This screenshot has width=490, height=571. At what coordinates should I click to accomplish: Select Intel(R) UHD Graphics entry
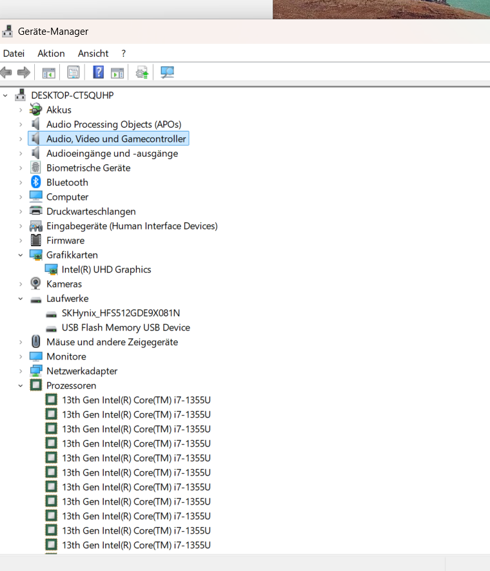tap(106, 269)
